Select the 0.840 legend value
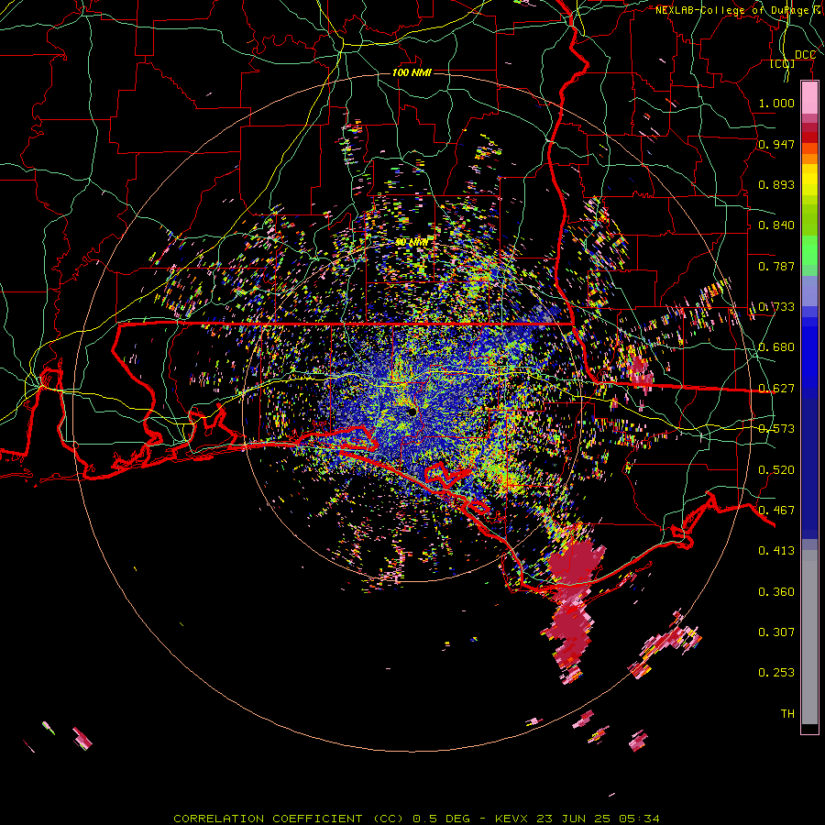825x825 pixels. [x=776, y=225]
